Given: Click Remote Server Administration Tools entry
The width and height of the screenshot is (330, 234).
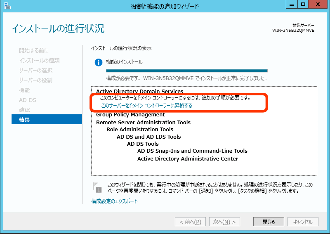Looking at the screenshot, I should coord(143,123).
